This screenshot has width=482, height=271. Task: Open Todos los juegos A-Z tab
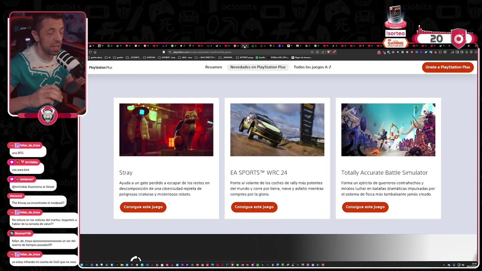pos(312,67)
